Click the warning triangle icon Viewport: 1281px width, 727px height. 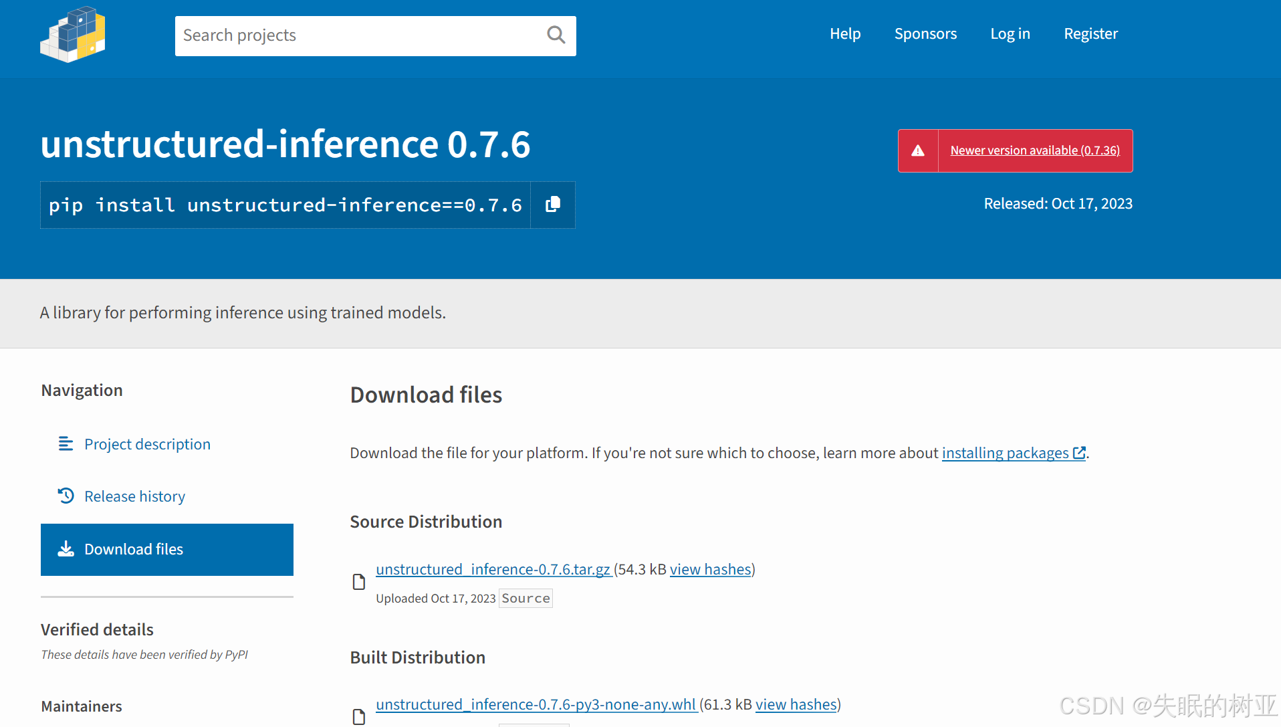[918, 150]
